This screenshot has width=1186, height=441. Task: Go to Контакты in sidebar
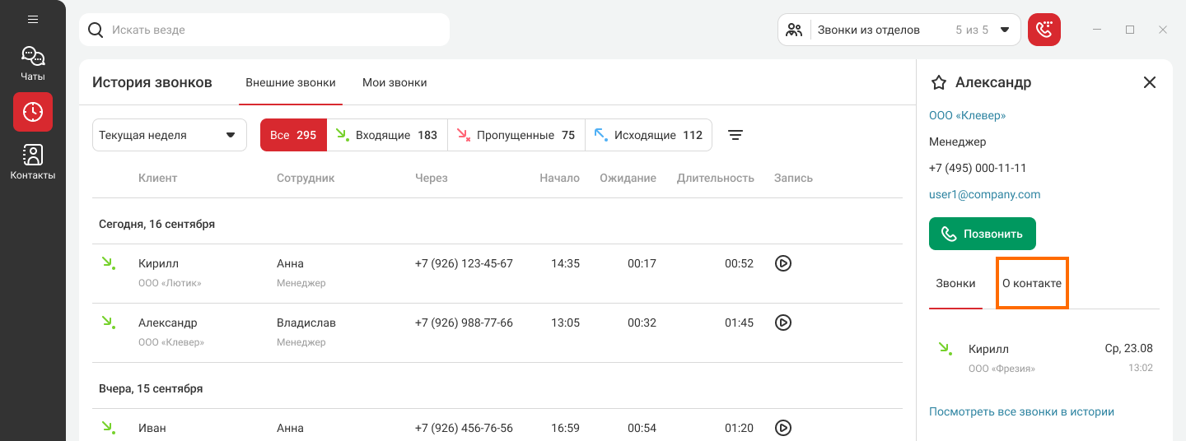point(33,161)
